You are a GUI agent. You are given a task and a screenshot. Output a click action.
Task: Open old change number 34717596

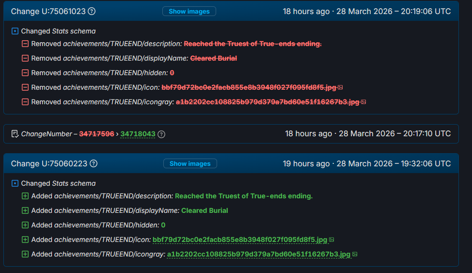tap(96, 134)
